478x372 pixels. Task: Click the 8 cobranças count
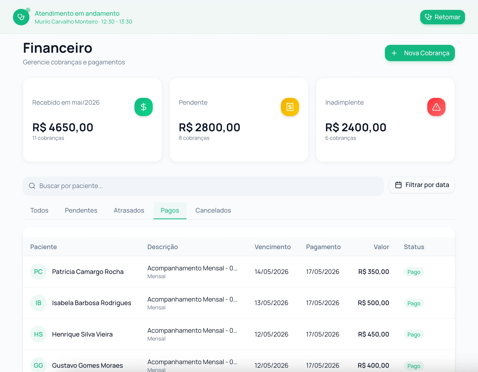(x=194, y=138)
